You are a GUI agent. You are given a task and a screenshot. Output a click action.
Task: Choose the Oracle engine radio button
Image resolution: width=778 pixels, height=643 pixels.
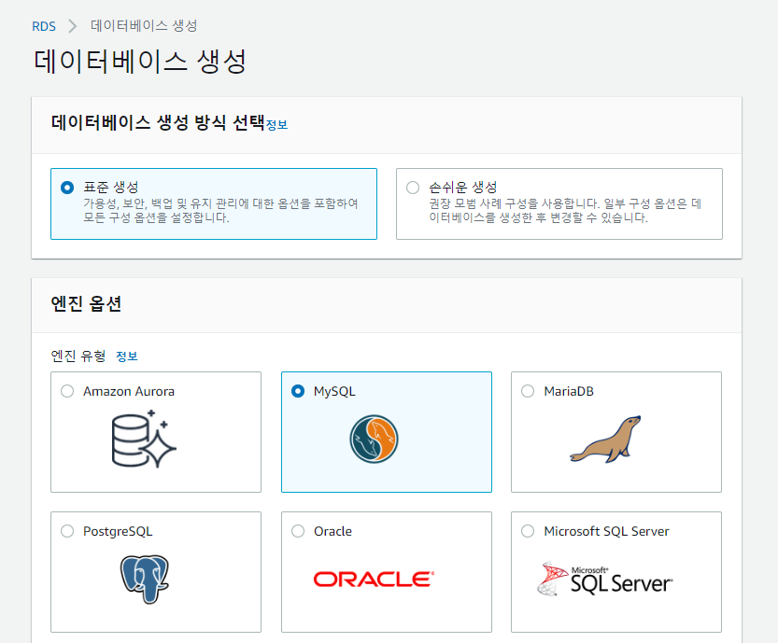(298, 531)
